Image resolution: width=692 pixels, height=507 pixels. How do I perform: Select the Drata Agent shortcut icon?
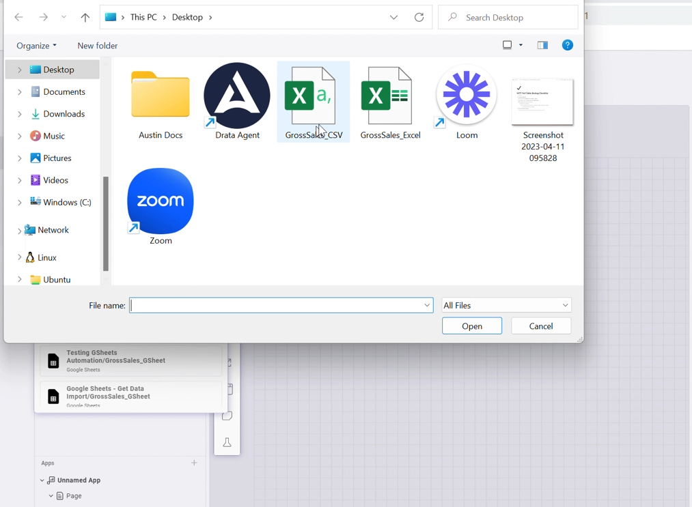coord(237,96)
